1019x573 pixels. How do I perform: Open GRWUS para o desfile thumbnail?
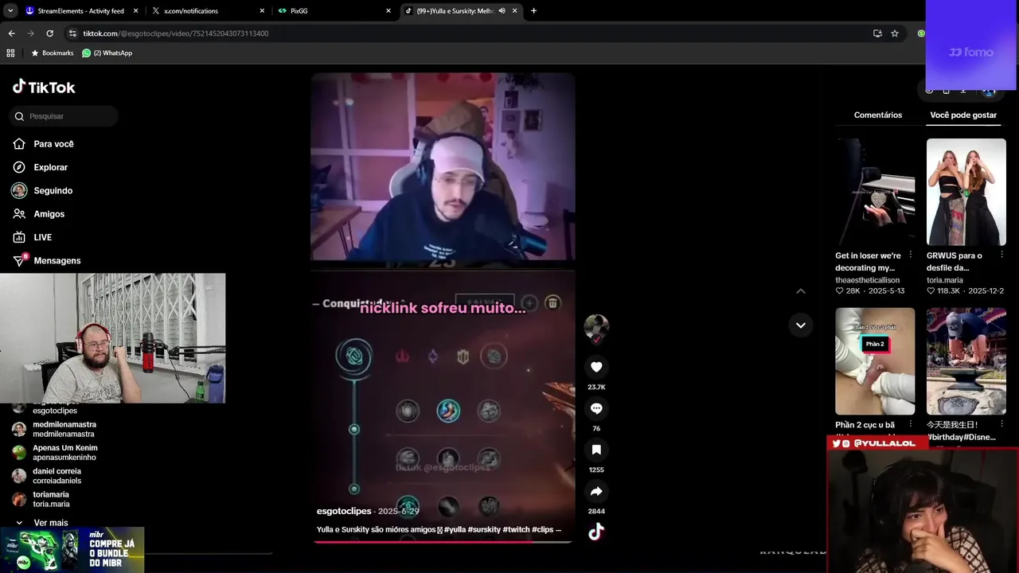click(966, 192)
